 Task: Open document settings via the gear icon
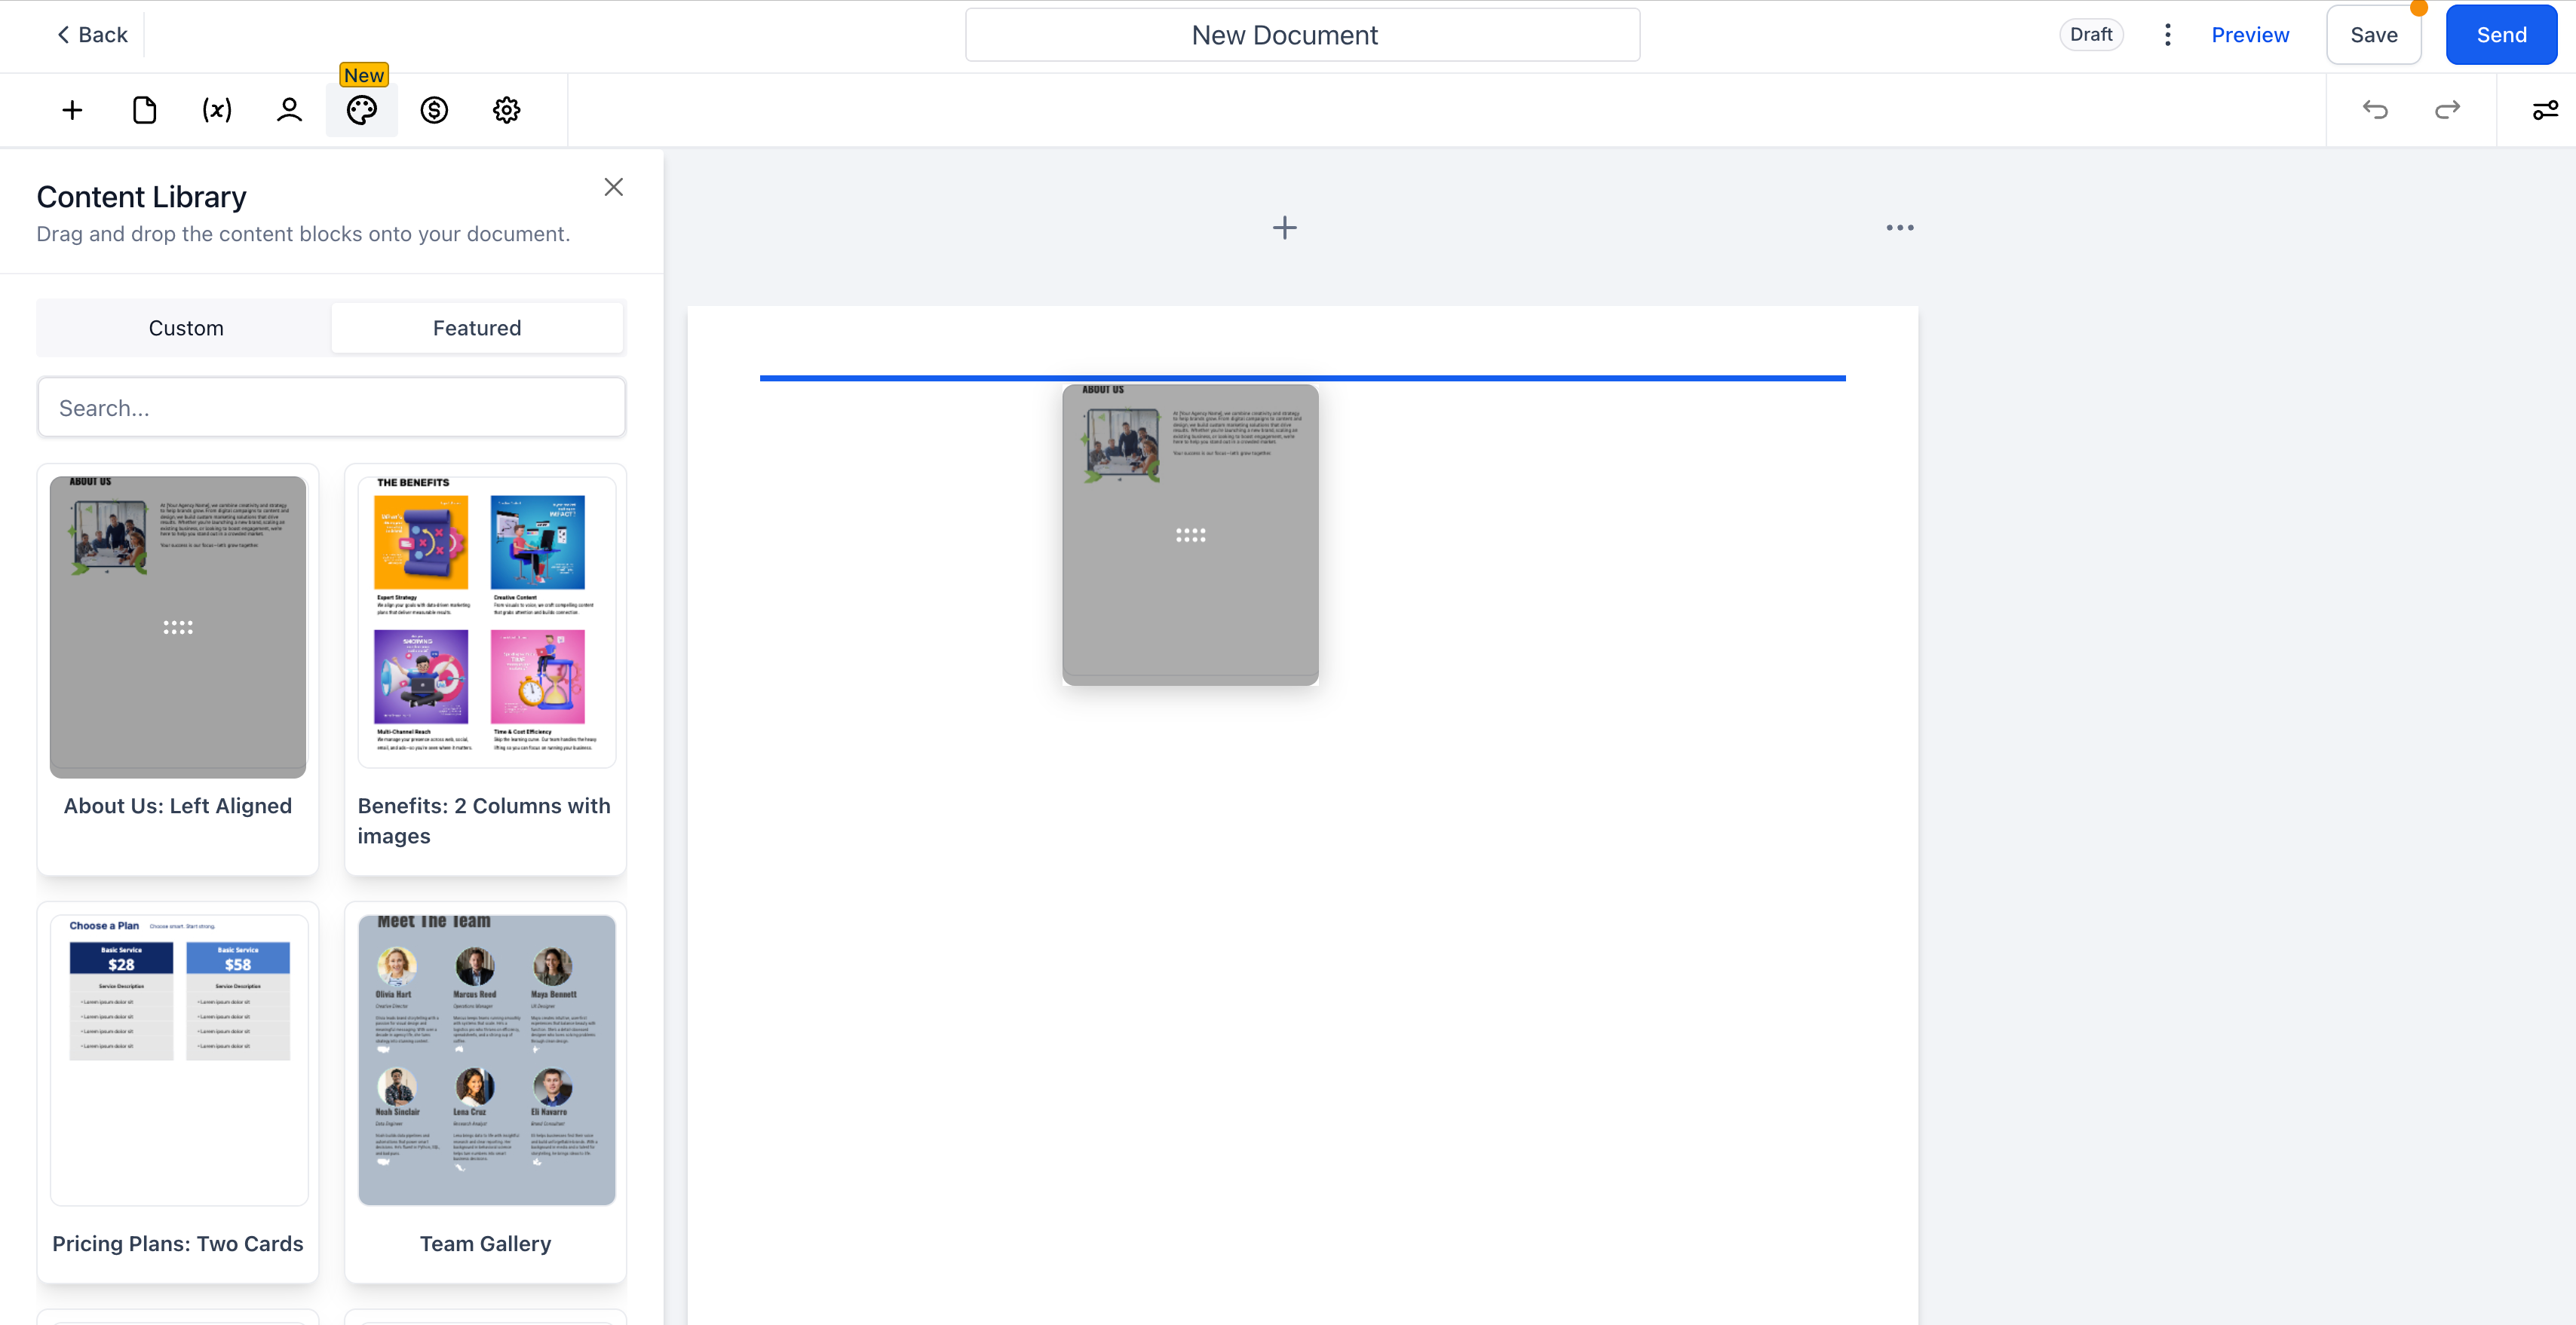tap(506, 110)
